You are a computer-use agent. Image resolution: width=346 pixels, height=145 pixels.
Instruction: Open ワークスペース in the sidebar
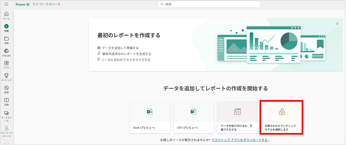[7, 116]
